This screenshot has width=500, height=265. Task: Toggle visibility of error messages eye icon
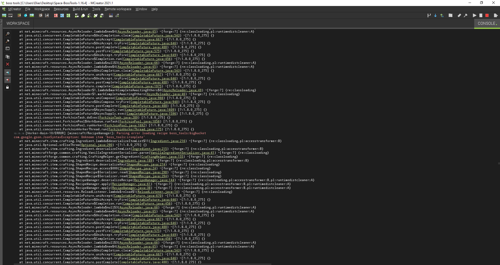(x=8, y=80)
